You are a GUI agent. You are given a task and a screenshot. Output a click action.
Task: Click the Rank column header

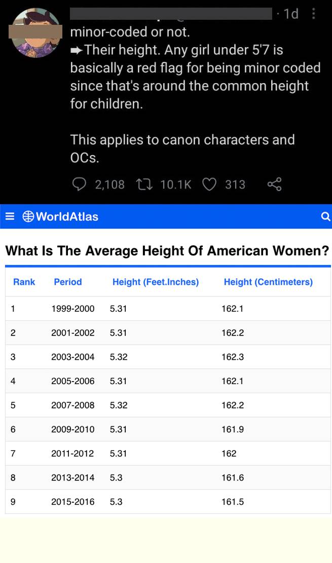tap(24, 282)
